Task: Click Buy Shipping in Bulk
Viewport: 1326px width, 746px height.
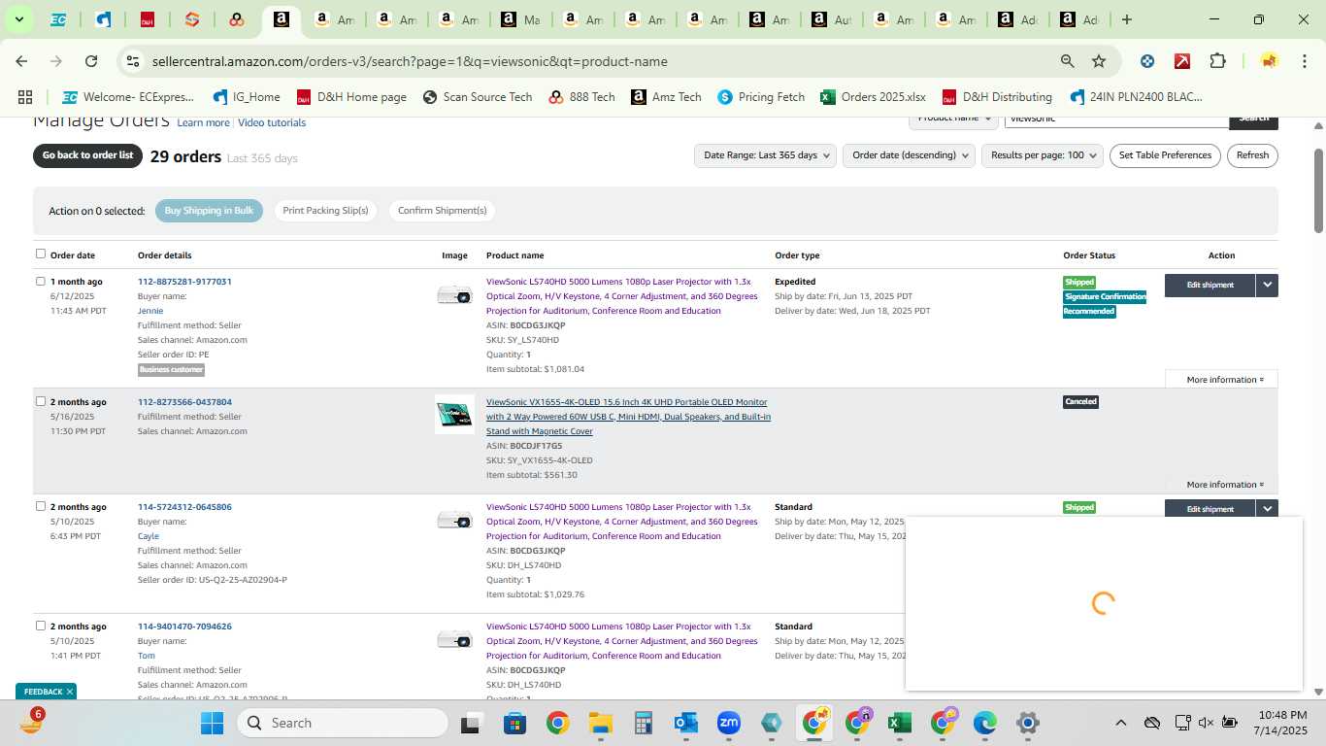Action: [209, 211]
